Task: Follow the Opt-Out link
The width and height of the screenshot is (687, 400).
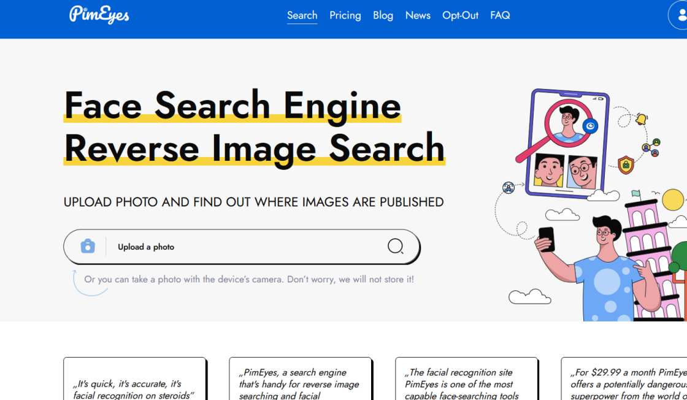Action: click(460, 15)
